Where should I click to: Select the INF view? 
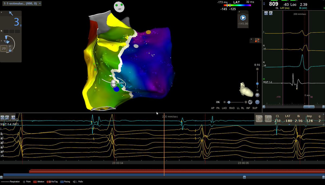[x=248, y=108]
